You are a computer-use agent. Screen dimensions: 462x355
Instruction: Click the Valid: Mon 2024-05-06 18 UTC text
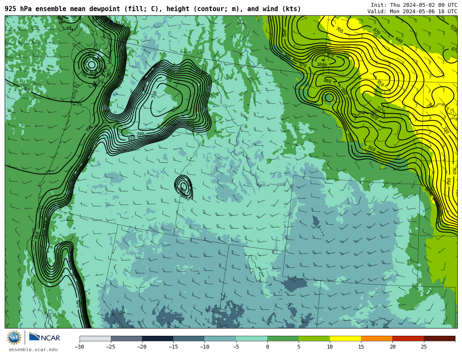(x=412, y=12)
